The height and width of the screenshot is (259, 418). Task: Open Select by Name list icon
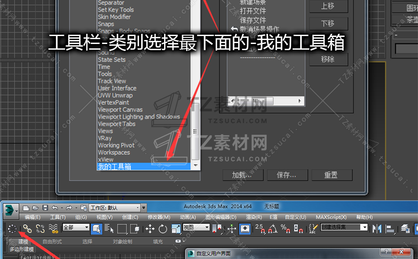coord(109,229)
